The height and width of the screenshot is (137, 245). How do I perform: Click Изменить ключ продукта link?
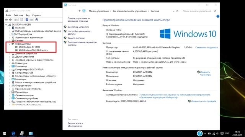tap(203, 101)
